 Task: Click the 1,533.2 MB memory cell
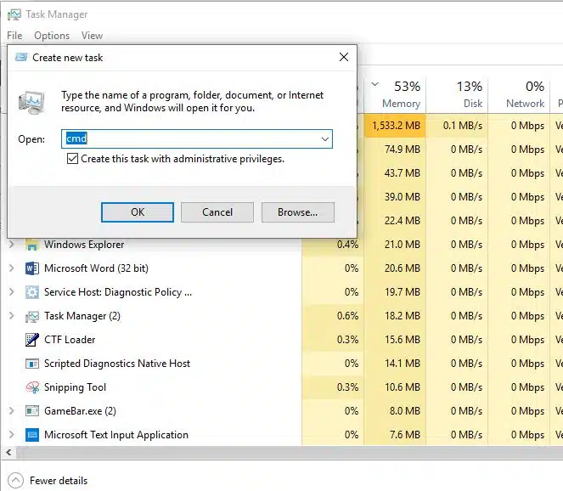tap(395, 126)
